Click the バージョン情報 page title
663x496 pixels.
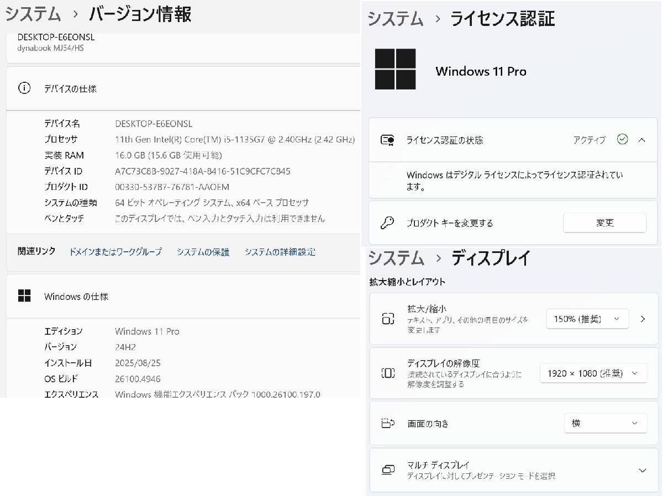[x=140, y=14]
